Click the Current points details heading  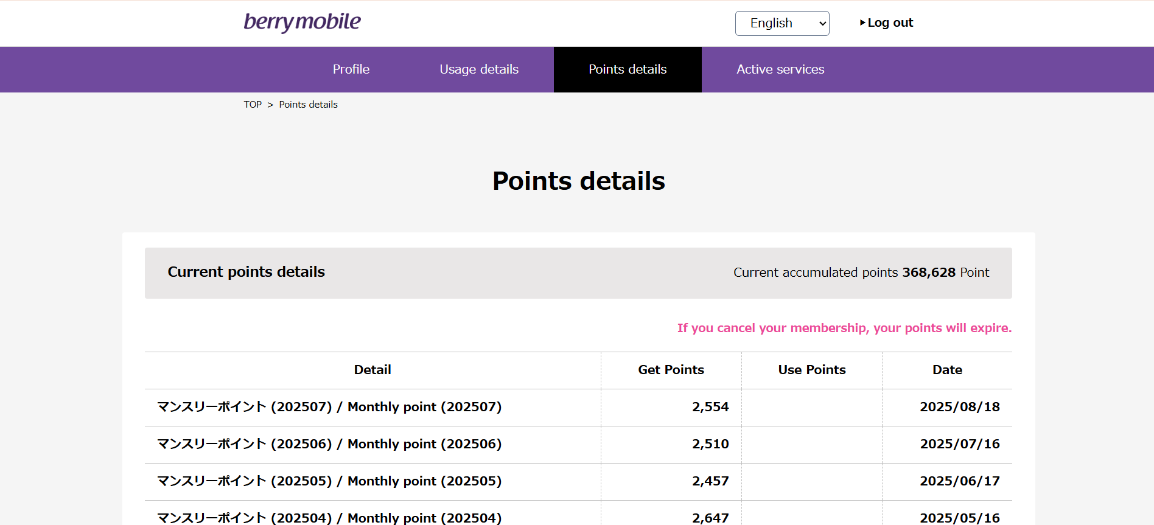coord(246,272)
